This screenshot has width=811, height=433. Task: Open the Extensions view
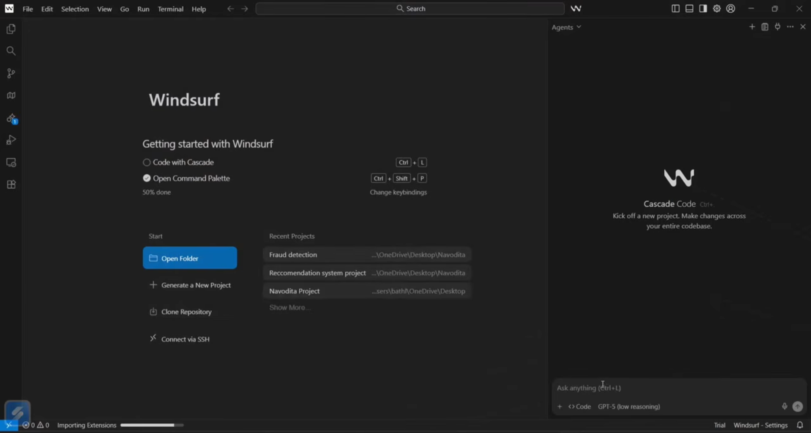(11, 185)
